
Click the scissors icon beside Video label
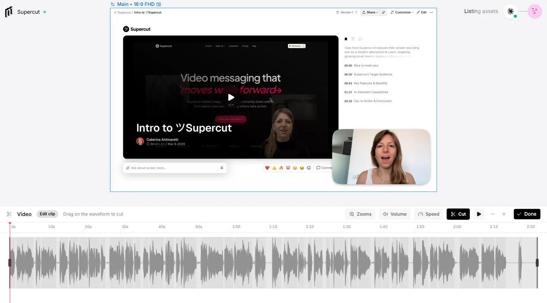click(9, 214)
